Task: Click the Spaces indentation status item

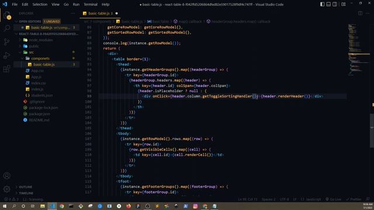Action: 268,199
